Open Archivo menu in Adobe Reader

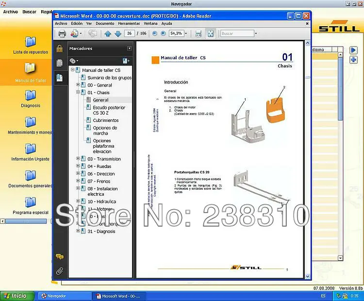coord(61,23)
